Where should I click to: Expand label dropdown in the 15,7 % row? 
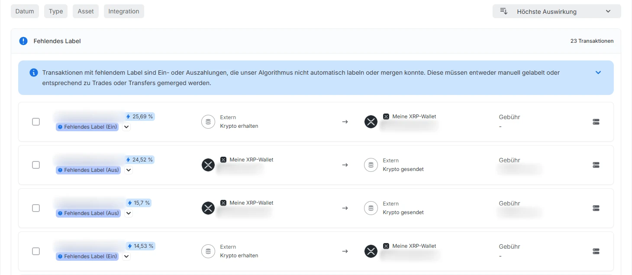[x=128, y=213]
